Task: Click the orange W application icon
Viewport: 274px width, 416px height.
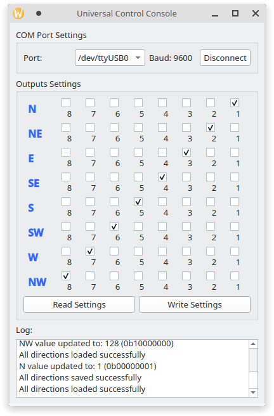Action: pos(18,13)
